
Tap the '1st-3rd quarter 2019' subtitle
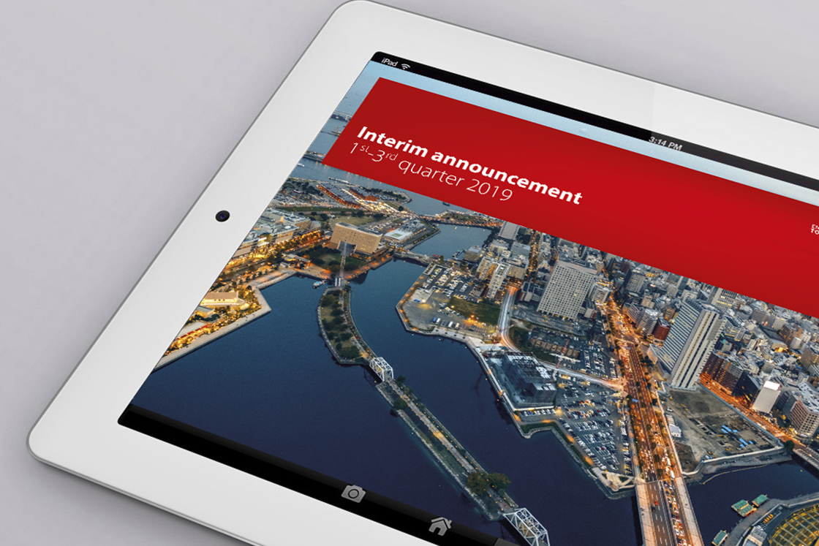[x=431, y=172]
